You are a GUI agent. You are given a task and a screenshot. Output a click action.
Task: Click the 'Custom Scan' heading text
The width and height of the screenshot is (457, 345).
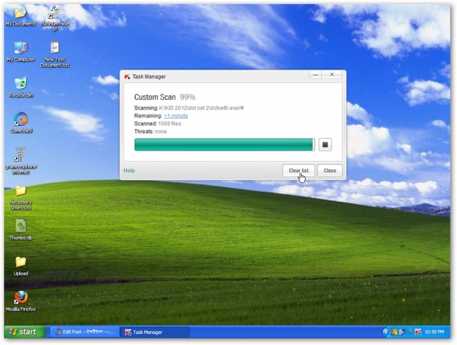155,97
